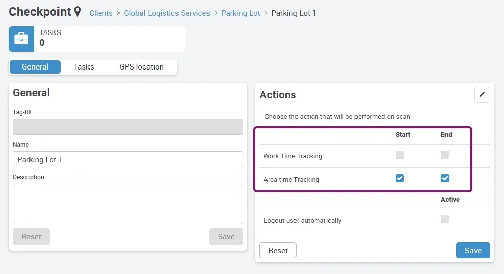Screen dimensions: 504x274
Task: Uncheck Area time Tracking Start checkbox
Action: pyautogui.click(x=400, y=178)
